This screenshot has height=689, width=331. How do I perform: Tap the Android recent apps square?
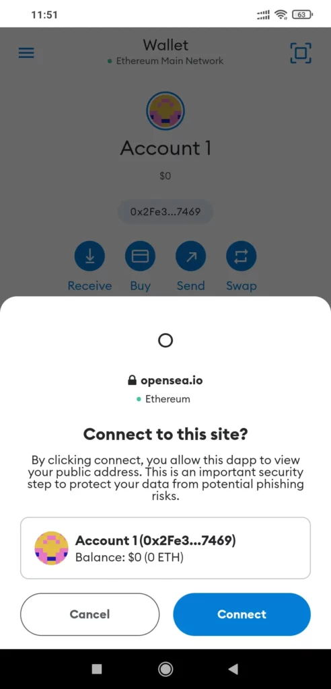[x=97, y=669]
